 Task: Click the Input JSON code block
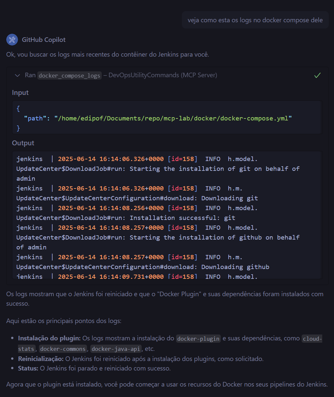167,117
